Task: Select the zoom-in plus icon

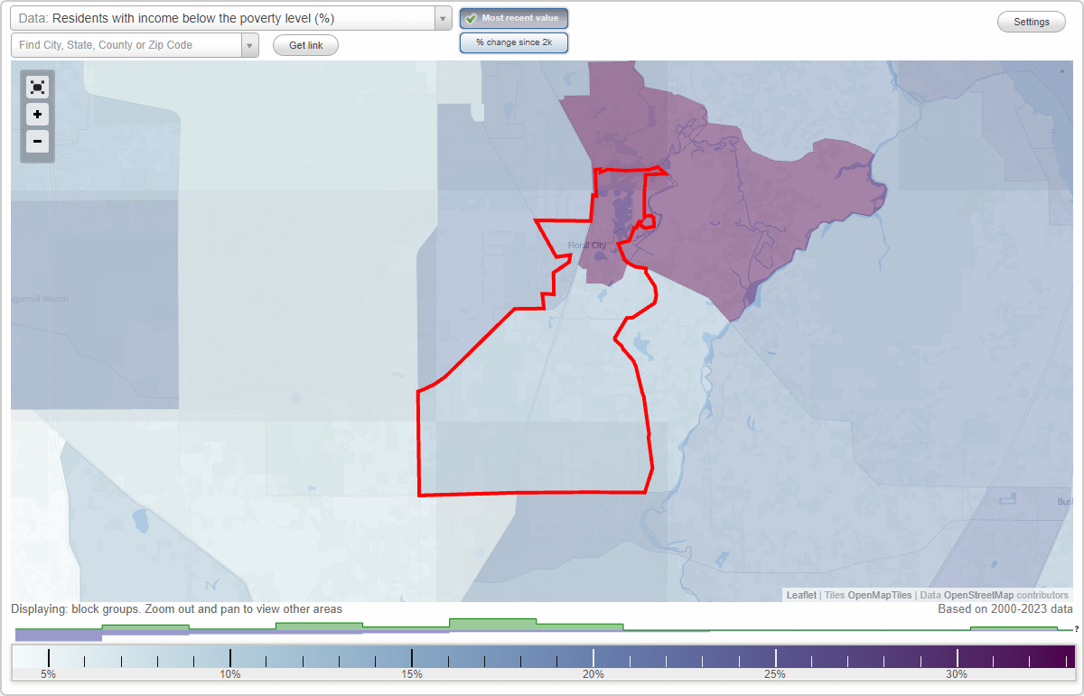Action: [x=37, y=115]
